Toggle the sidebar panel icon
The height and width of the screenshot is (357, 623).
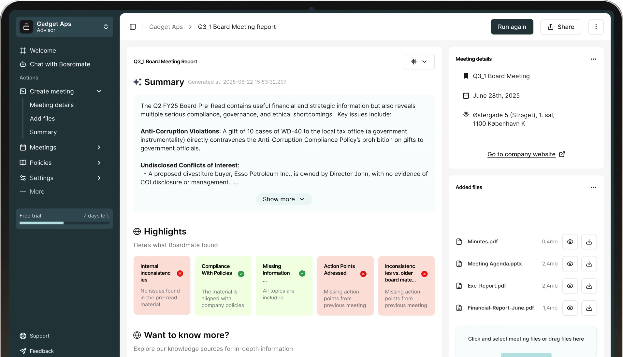pyautogui.click(x=133, y=27)
